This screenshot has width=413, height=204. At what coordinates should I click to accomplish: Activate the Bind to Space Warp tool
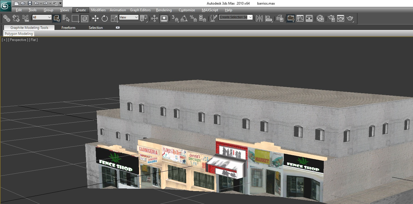pyautogui.click(x=26, y=18)
